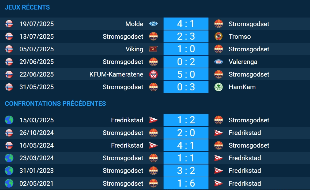This screenshot has height=190, width=310.
Task: Select the Valerenga team name
Action: pos(243,61)
